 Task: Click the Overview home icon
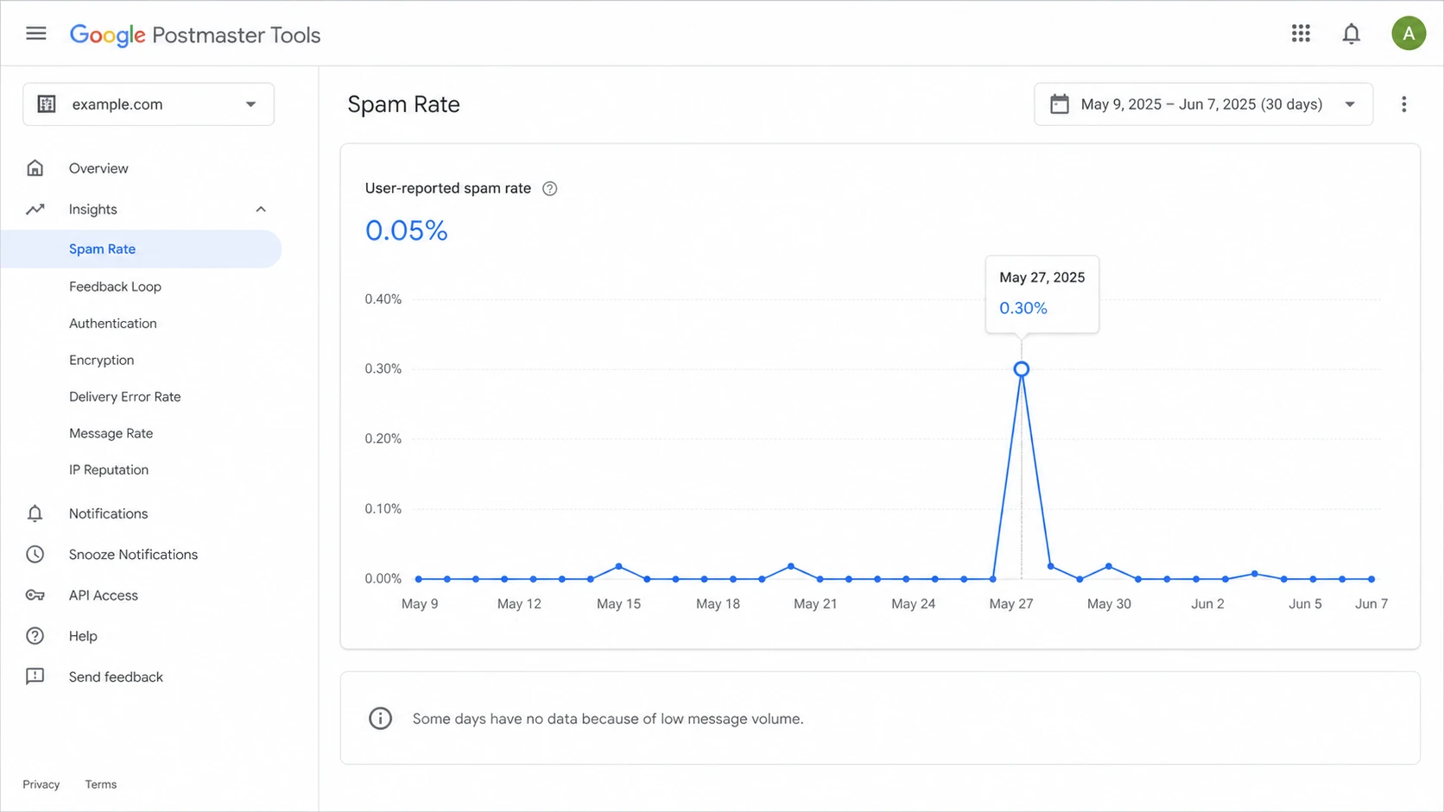pyautogui.click(x=35, y=168)
